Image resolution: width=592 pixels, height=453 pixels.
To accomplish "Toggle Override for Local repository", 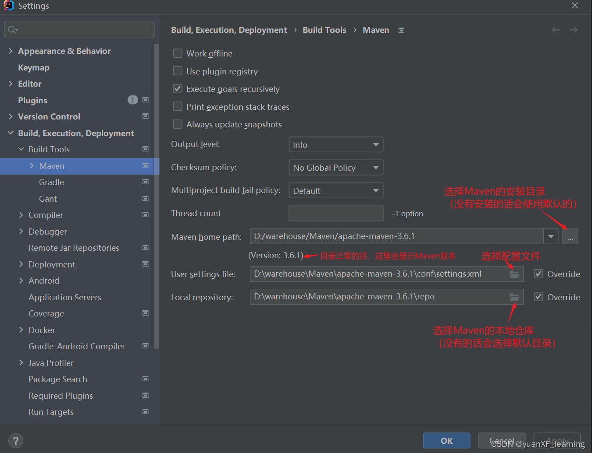I will click(x=539, y=297).
